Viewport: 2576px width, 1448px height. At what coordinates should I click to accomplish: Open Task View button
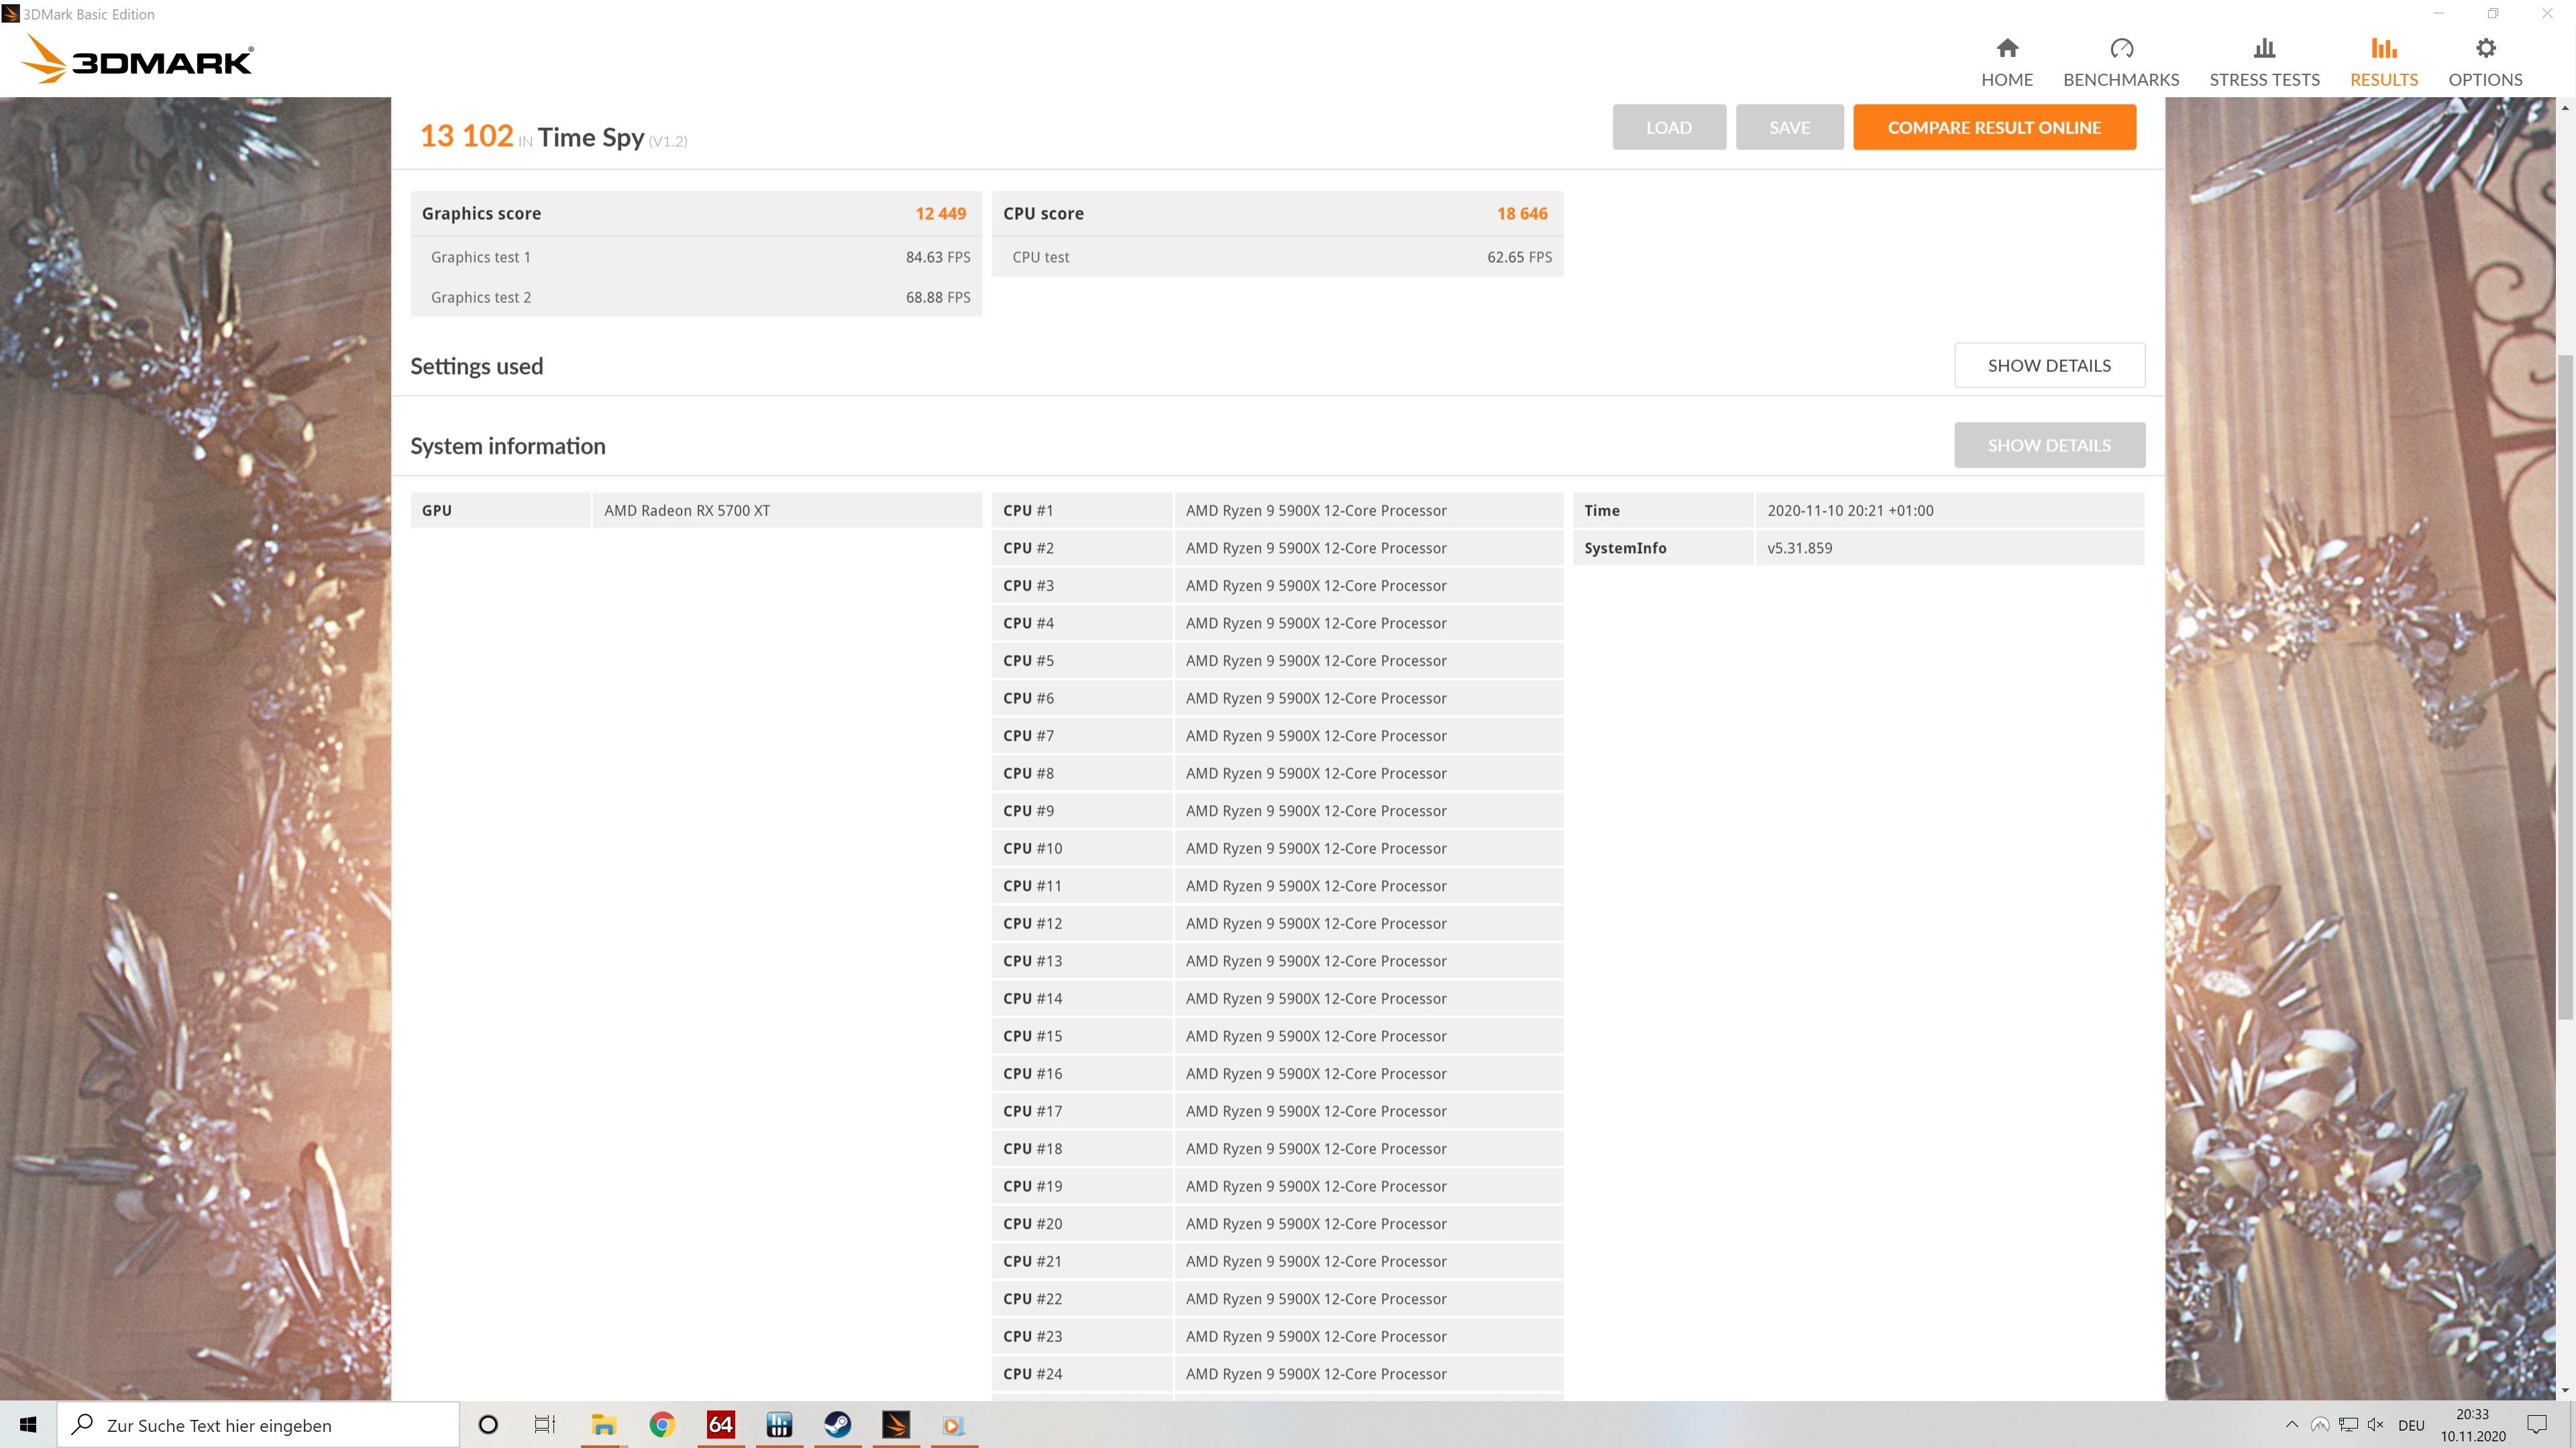(544, 1424)
